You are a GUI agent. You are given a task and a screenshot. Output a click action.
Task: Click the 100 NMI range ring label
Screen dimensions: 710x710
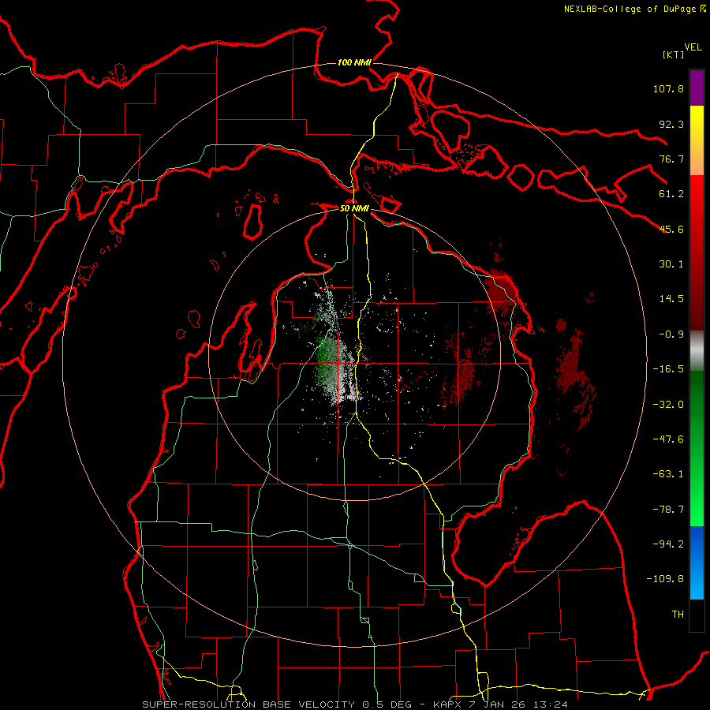[x=354, y=62]
